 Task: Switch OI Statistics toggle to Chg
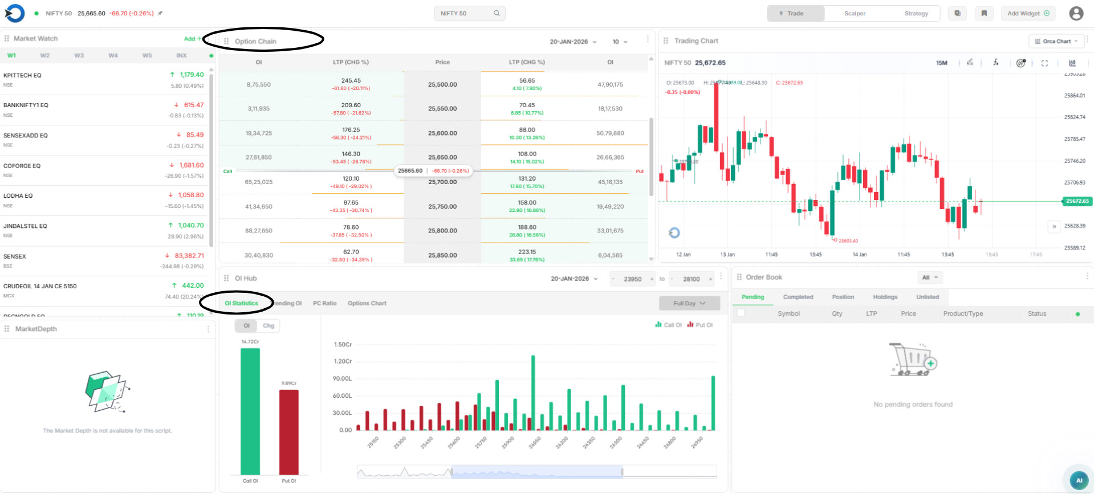pos(269,326)
